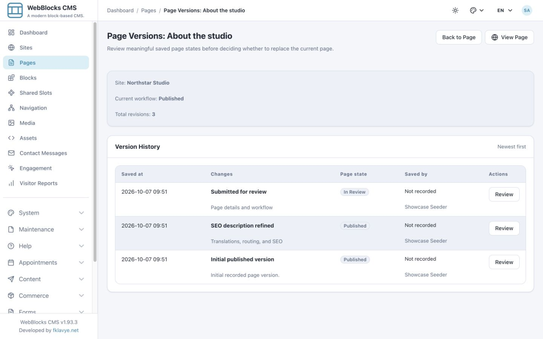543x339 pixels.
Task: Click the View Page button
Action: (509, 37)
